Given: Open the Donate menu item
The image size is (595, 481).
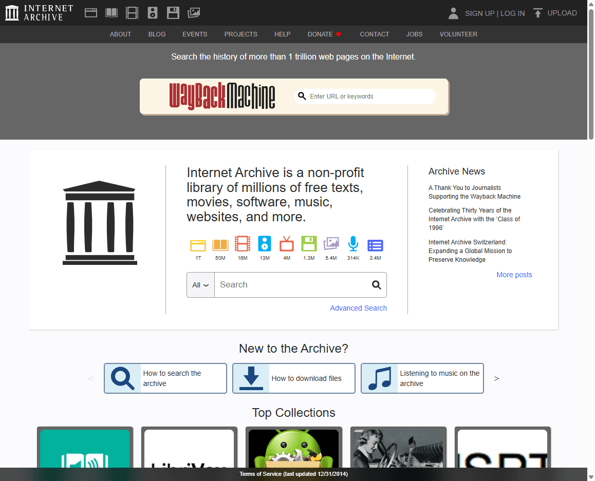Looking at the screenshot, I should click(x=320, y=34).
